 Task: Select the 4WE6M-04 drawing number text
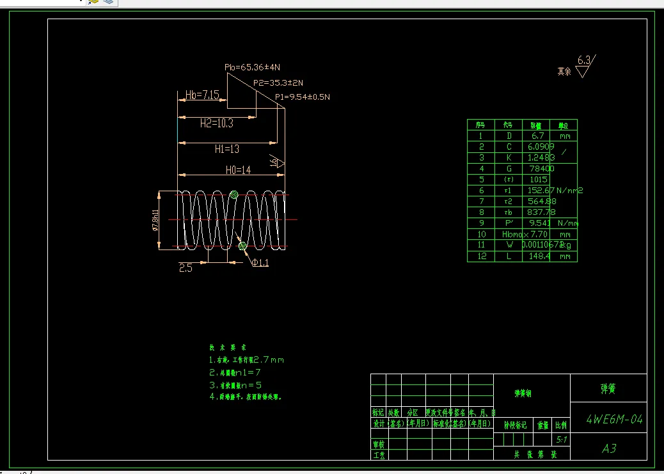pos(614,420)
